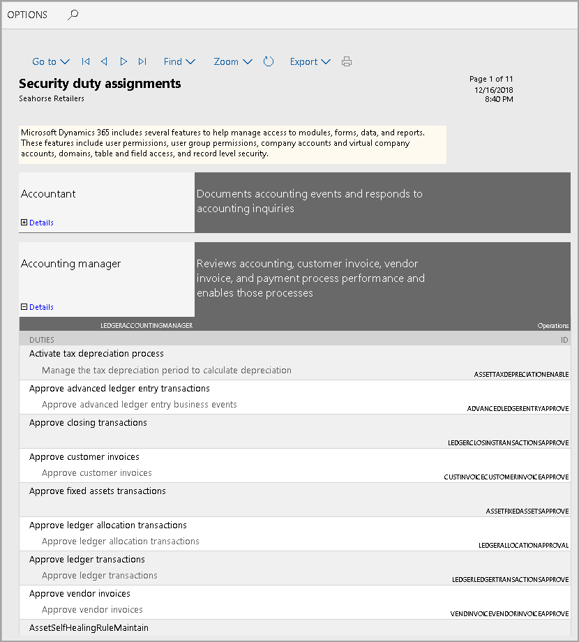Select the Approve customer invoices duty row
Screen dimensions: 579x642
coord(294,465)
